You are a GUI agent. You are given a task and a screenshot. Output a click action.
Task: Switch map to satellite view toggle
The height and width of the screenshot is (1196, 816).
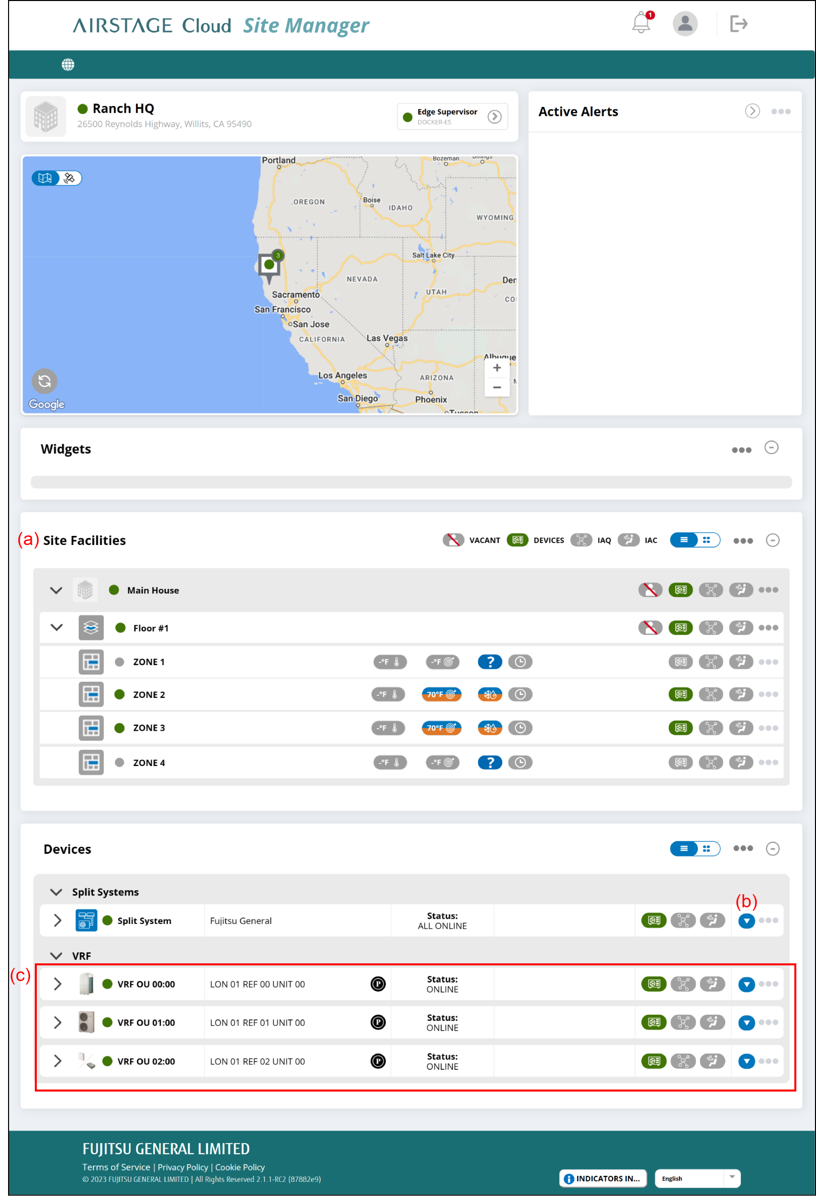pos(70,178)
